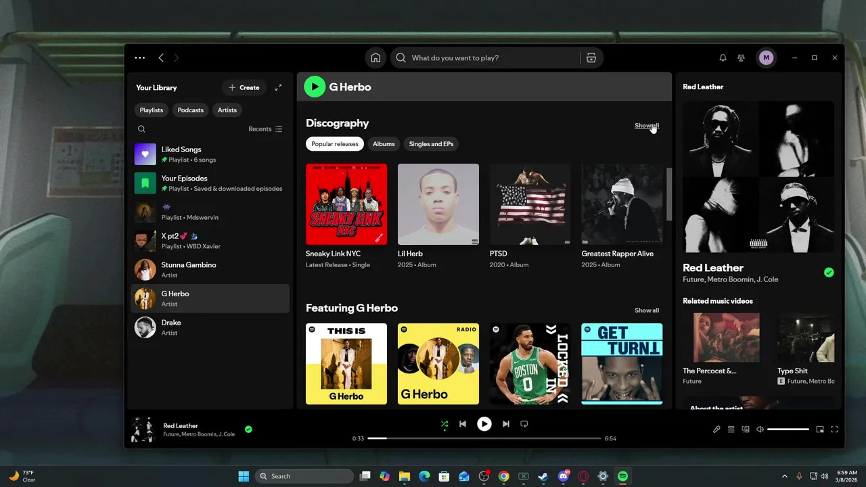Enter full screen player mode

tap(834, 430)
